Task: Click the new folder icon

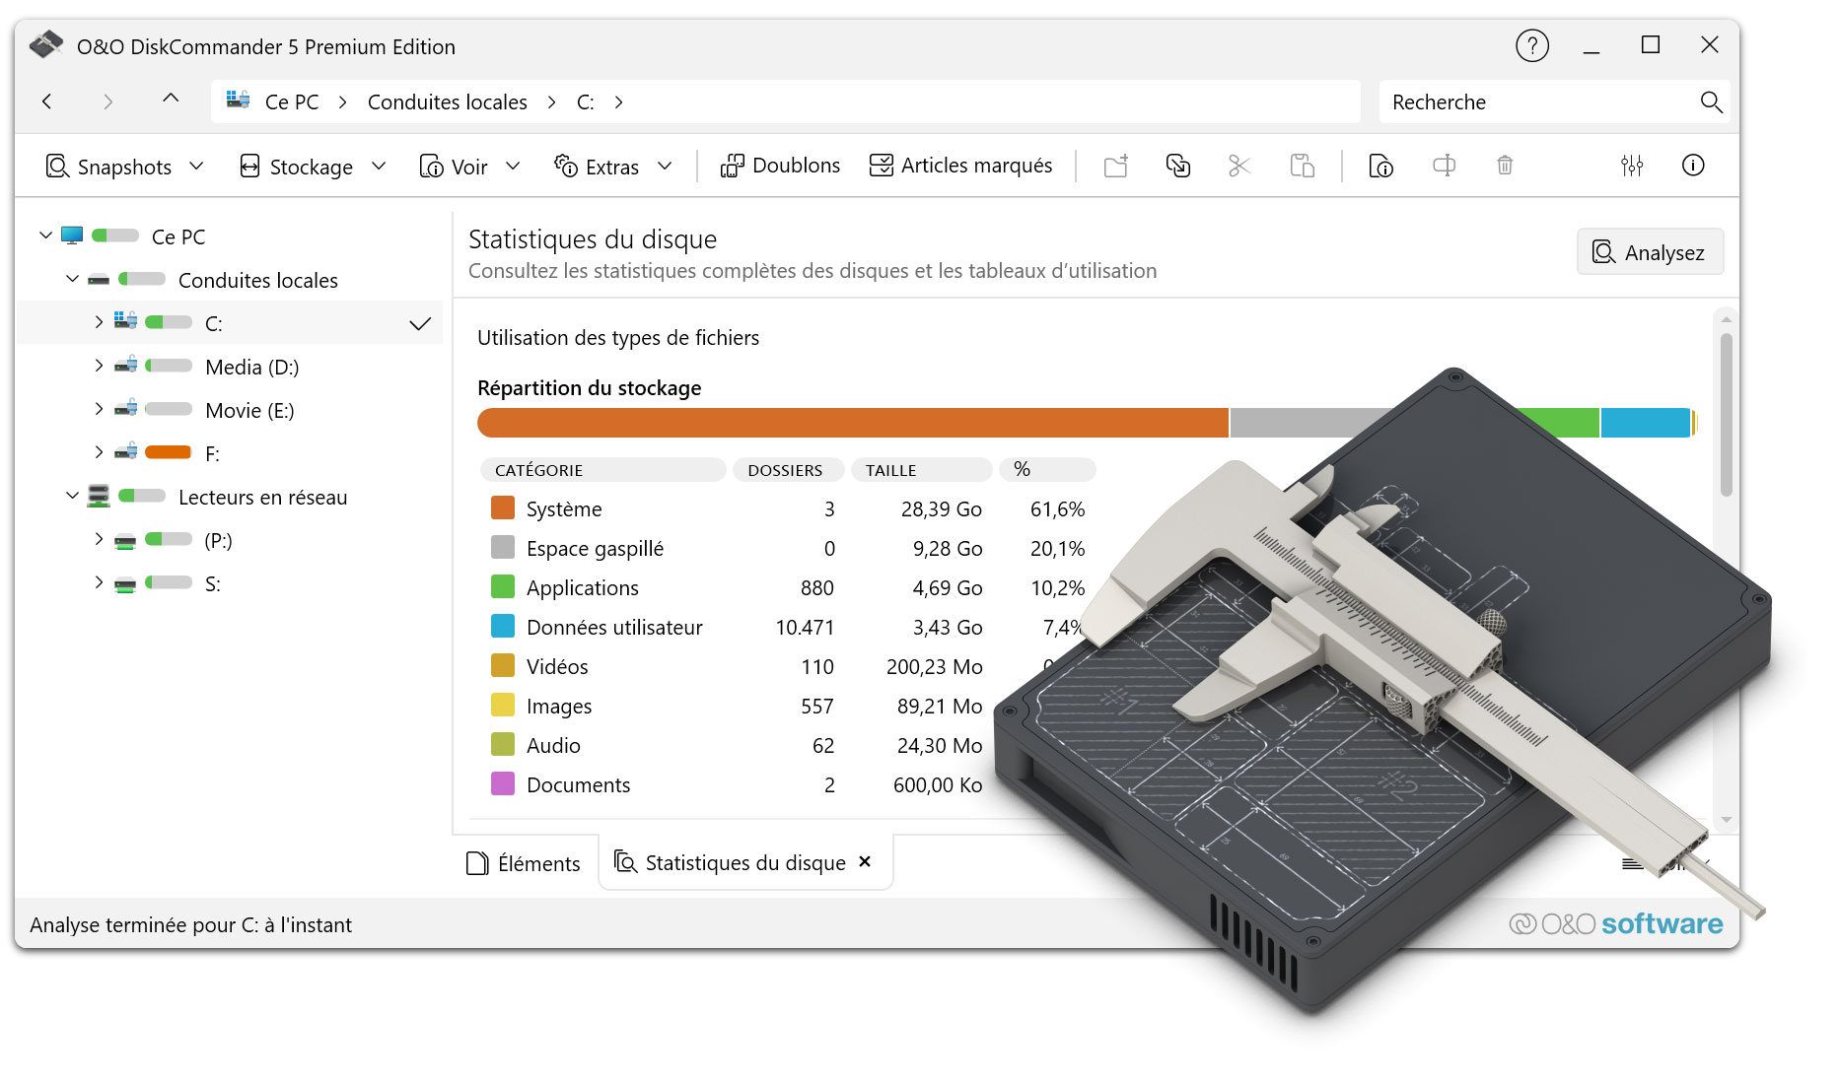Action: click(x=1115, y=166)
